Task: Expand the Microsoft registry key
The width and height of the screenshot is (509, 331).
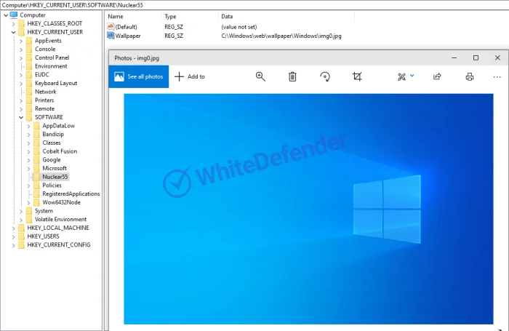Action: click(28, 168)
